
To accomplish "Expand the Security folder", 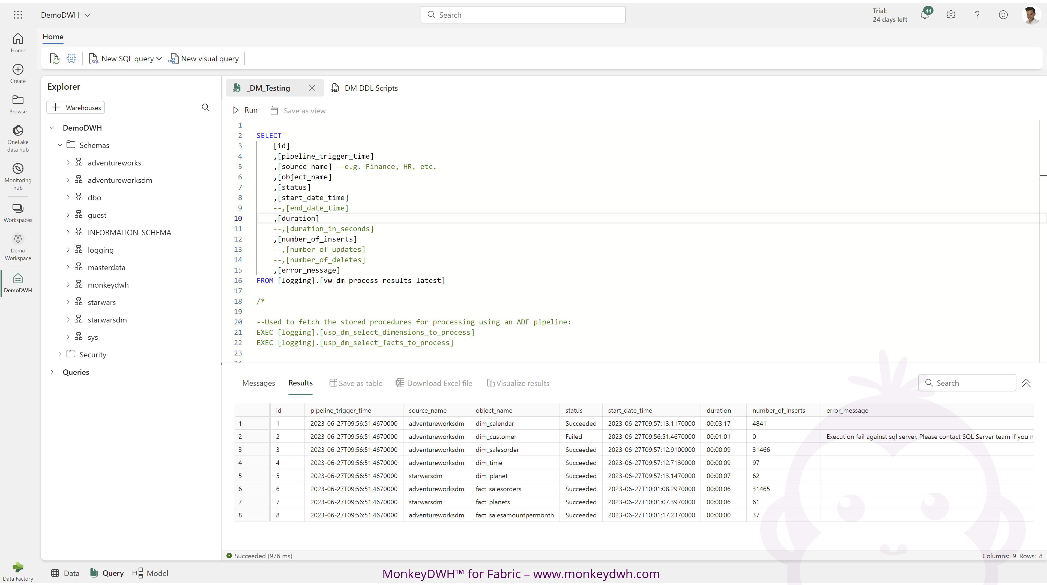I will (60, 355).
